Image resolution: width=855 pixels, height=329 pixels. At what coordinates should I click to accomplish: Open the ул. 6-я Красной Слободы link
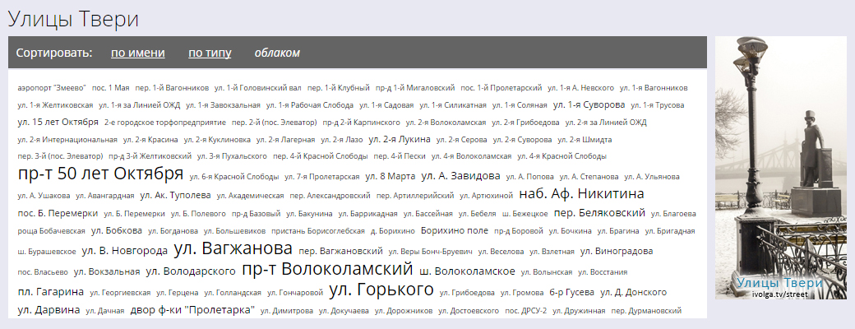coord(234,177)
